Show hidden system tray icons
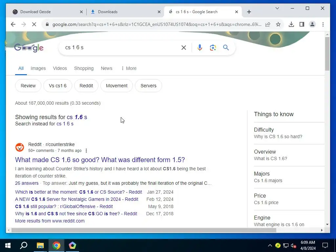Viewport: 336px width, 252px height. [x=270, y=245]
